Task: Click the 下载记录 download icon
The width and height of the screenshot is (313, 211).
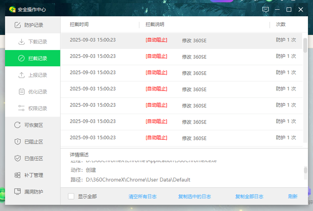Action: click(x=21, y=42)
